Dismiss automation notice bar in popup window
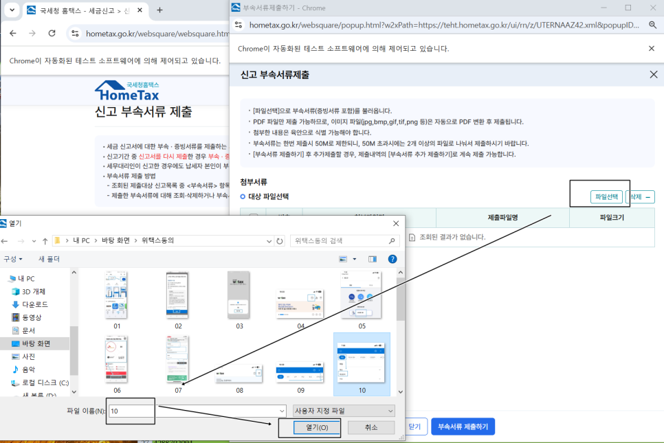Screen dimensions: 664x443 click(x=652, y=49)
